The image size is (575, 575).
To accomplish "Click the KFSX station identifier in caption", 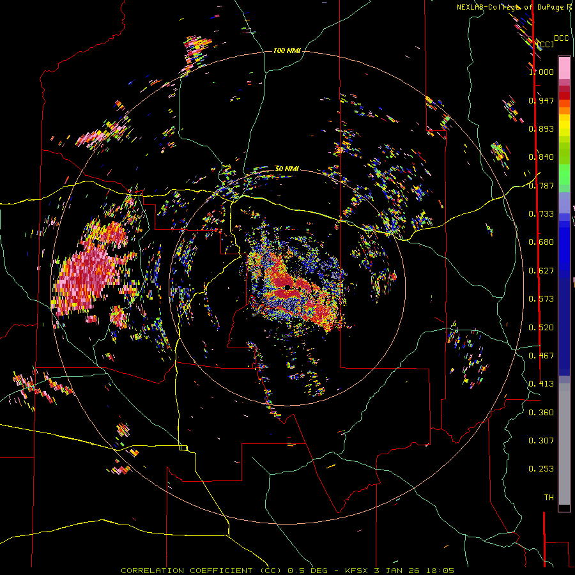I will click(356, 571).
